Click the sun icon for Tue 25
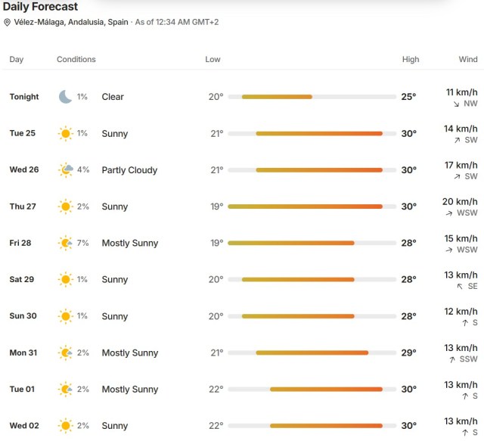 tap(66, 133)
